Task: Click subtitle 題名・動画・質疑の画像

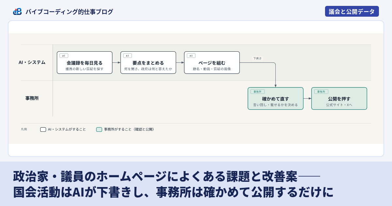Action: pos(212,69)
